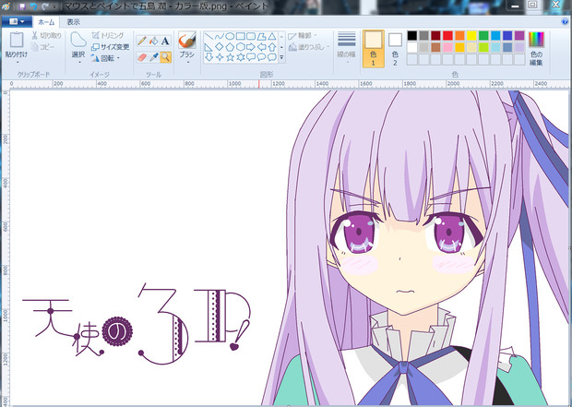
Task: Click the horizontal ruler at 1000 mark
Action: coord(234,84)
